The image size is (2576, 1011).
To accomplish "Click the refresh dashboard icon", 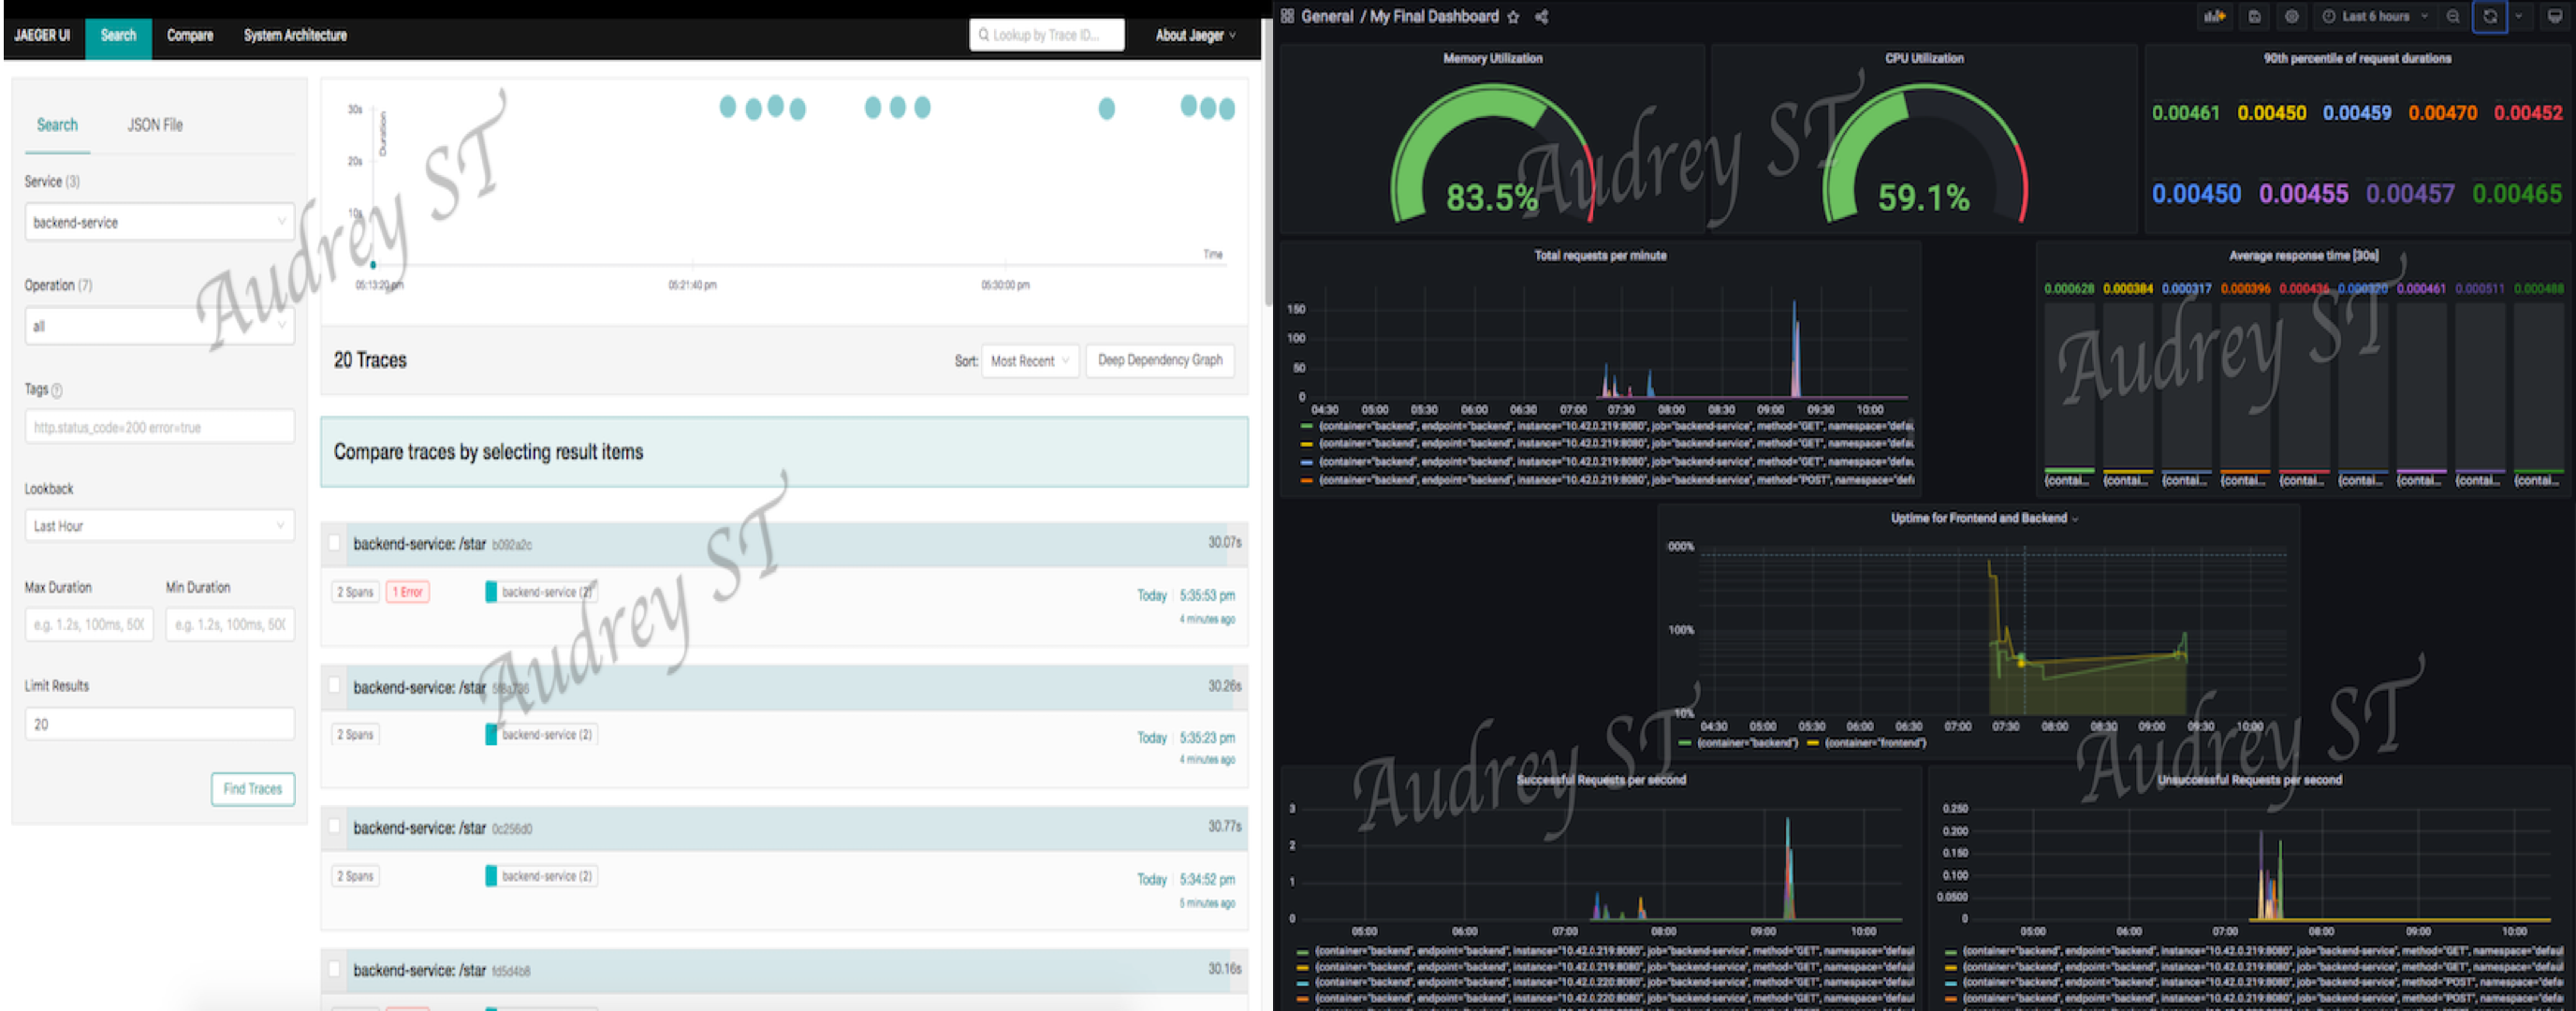I will point(2489,17).
